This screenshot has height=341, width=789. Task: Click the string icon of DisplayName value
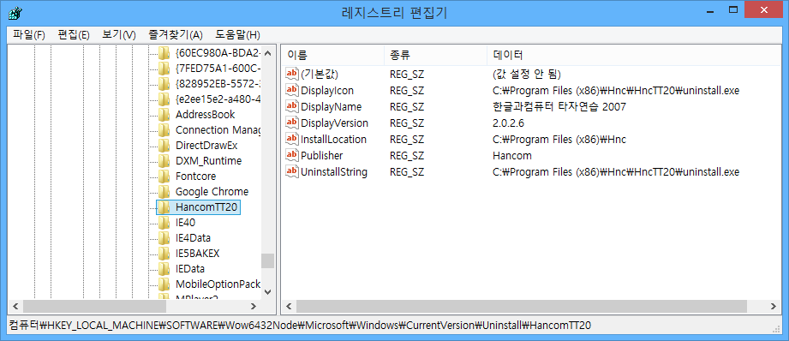292,106
